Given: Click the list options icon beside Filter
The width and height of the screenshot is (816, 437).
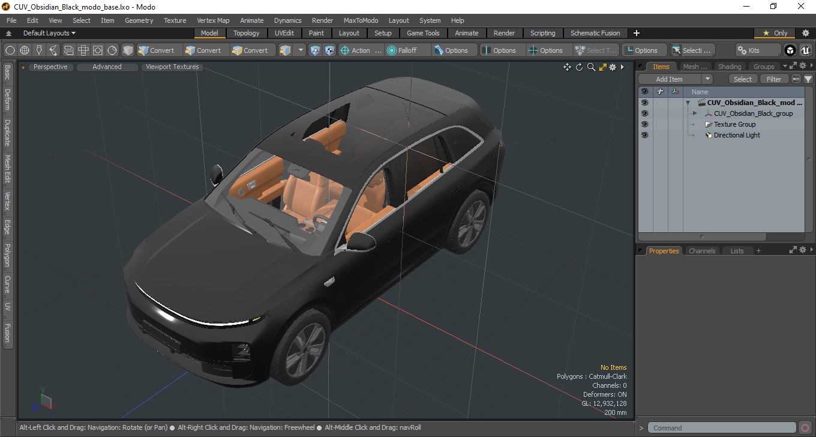Looking at the screenshot, I should click(796, 79).
